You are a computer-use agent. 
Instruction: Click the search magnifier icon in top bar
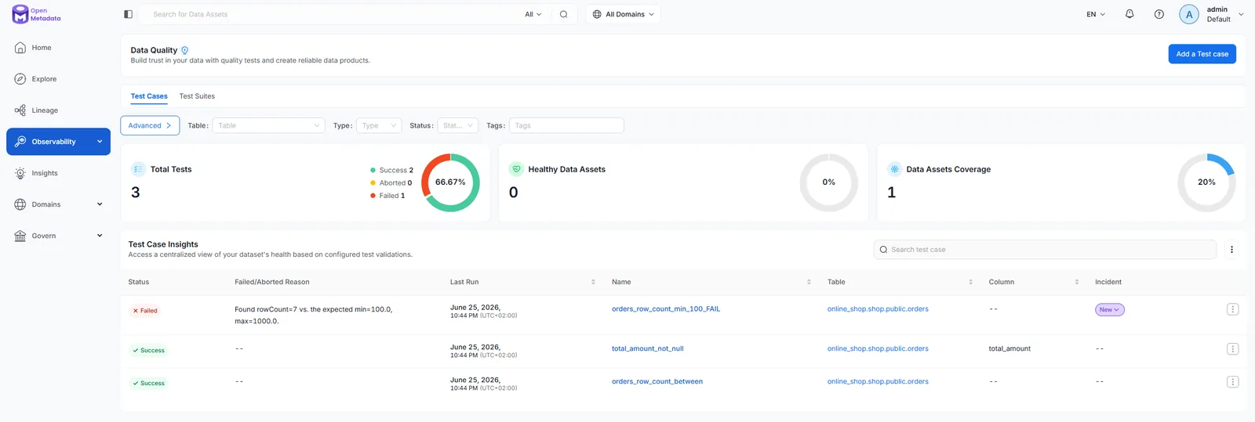click(x=563, y=14)
